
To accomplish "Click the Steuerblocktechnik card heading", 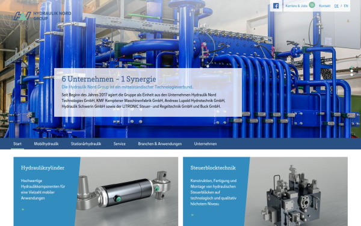I will coord(213,168).
